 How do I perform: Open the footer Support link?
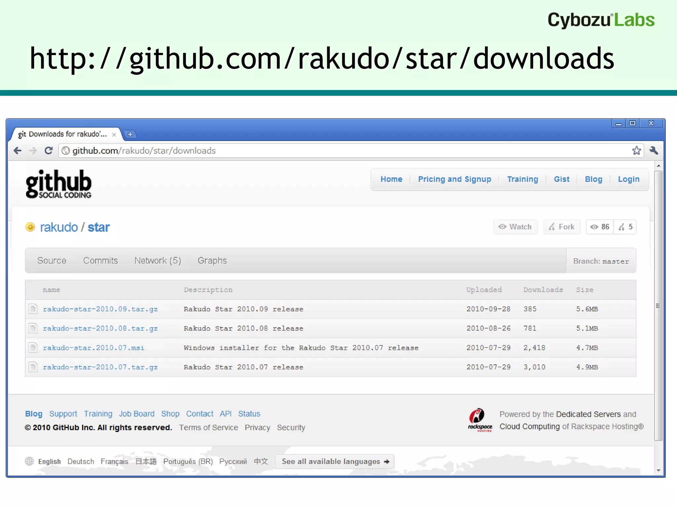(x=63, y=414)
